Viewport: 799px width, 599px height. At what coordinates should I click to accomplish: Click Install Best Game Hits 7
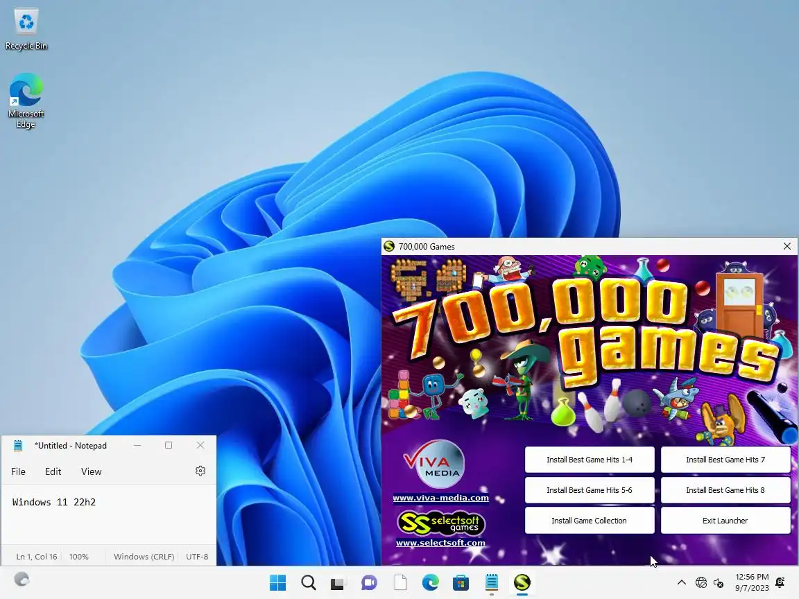point(725,460)
